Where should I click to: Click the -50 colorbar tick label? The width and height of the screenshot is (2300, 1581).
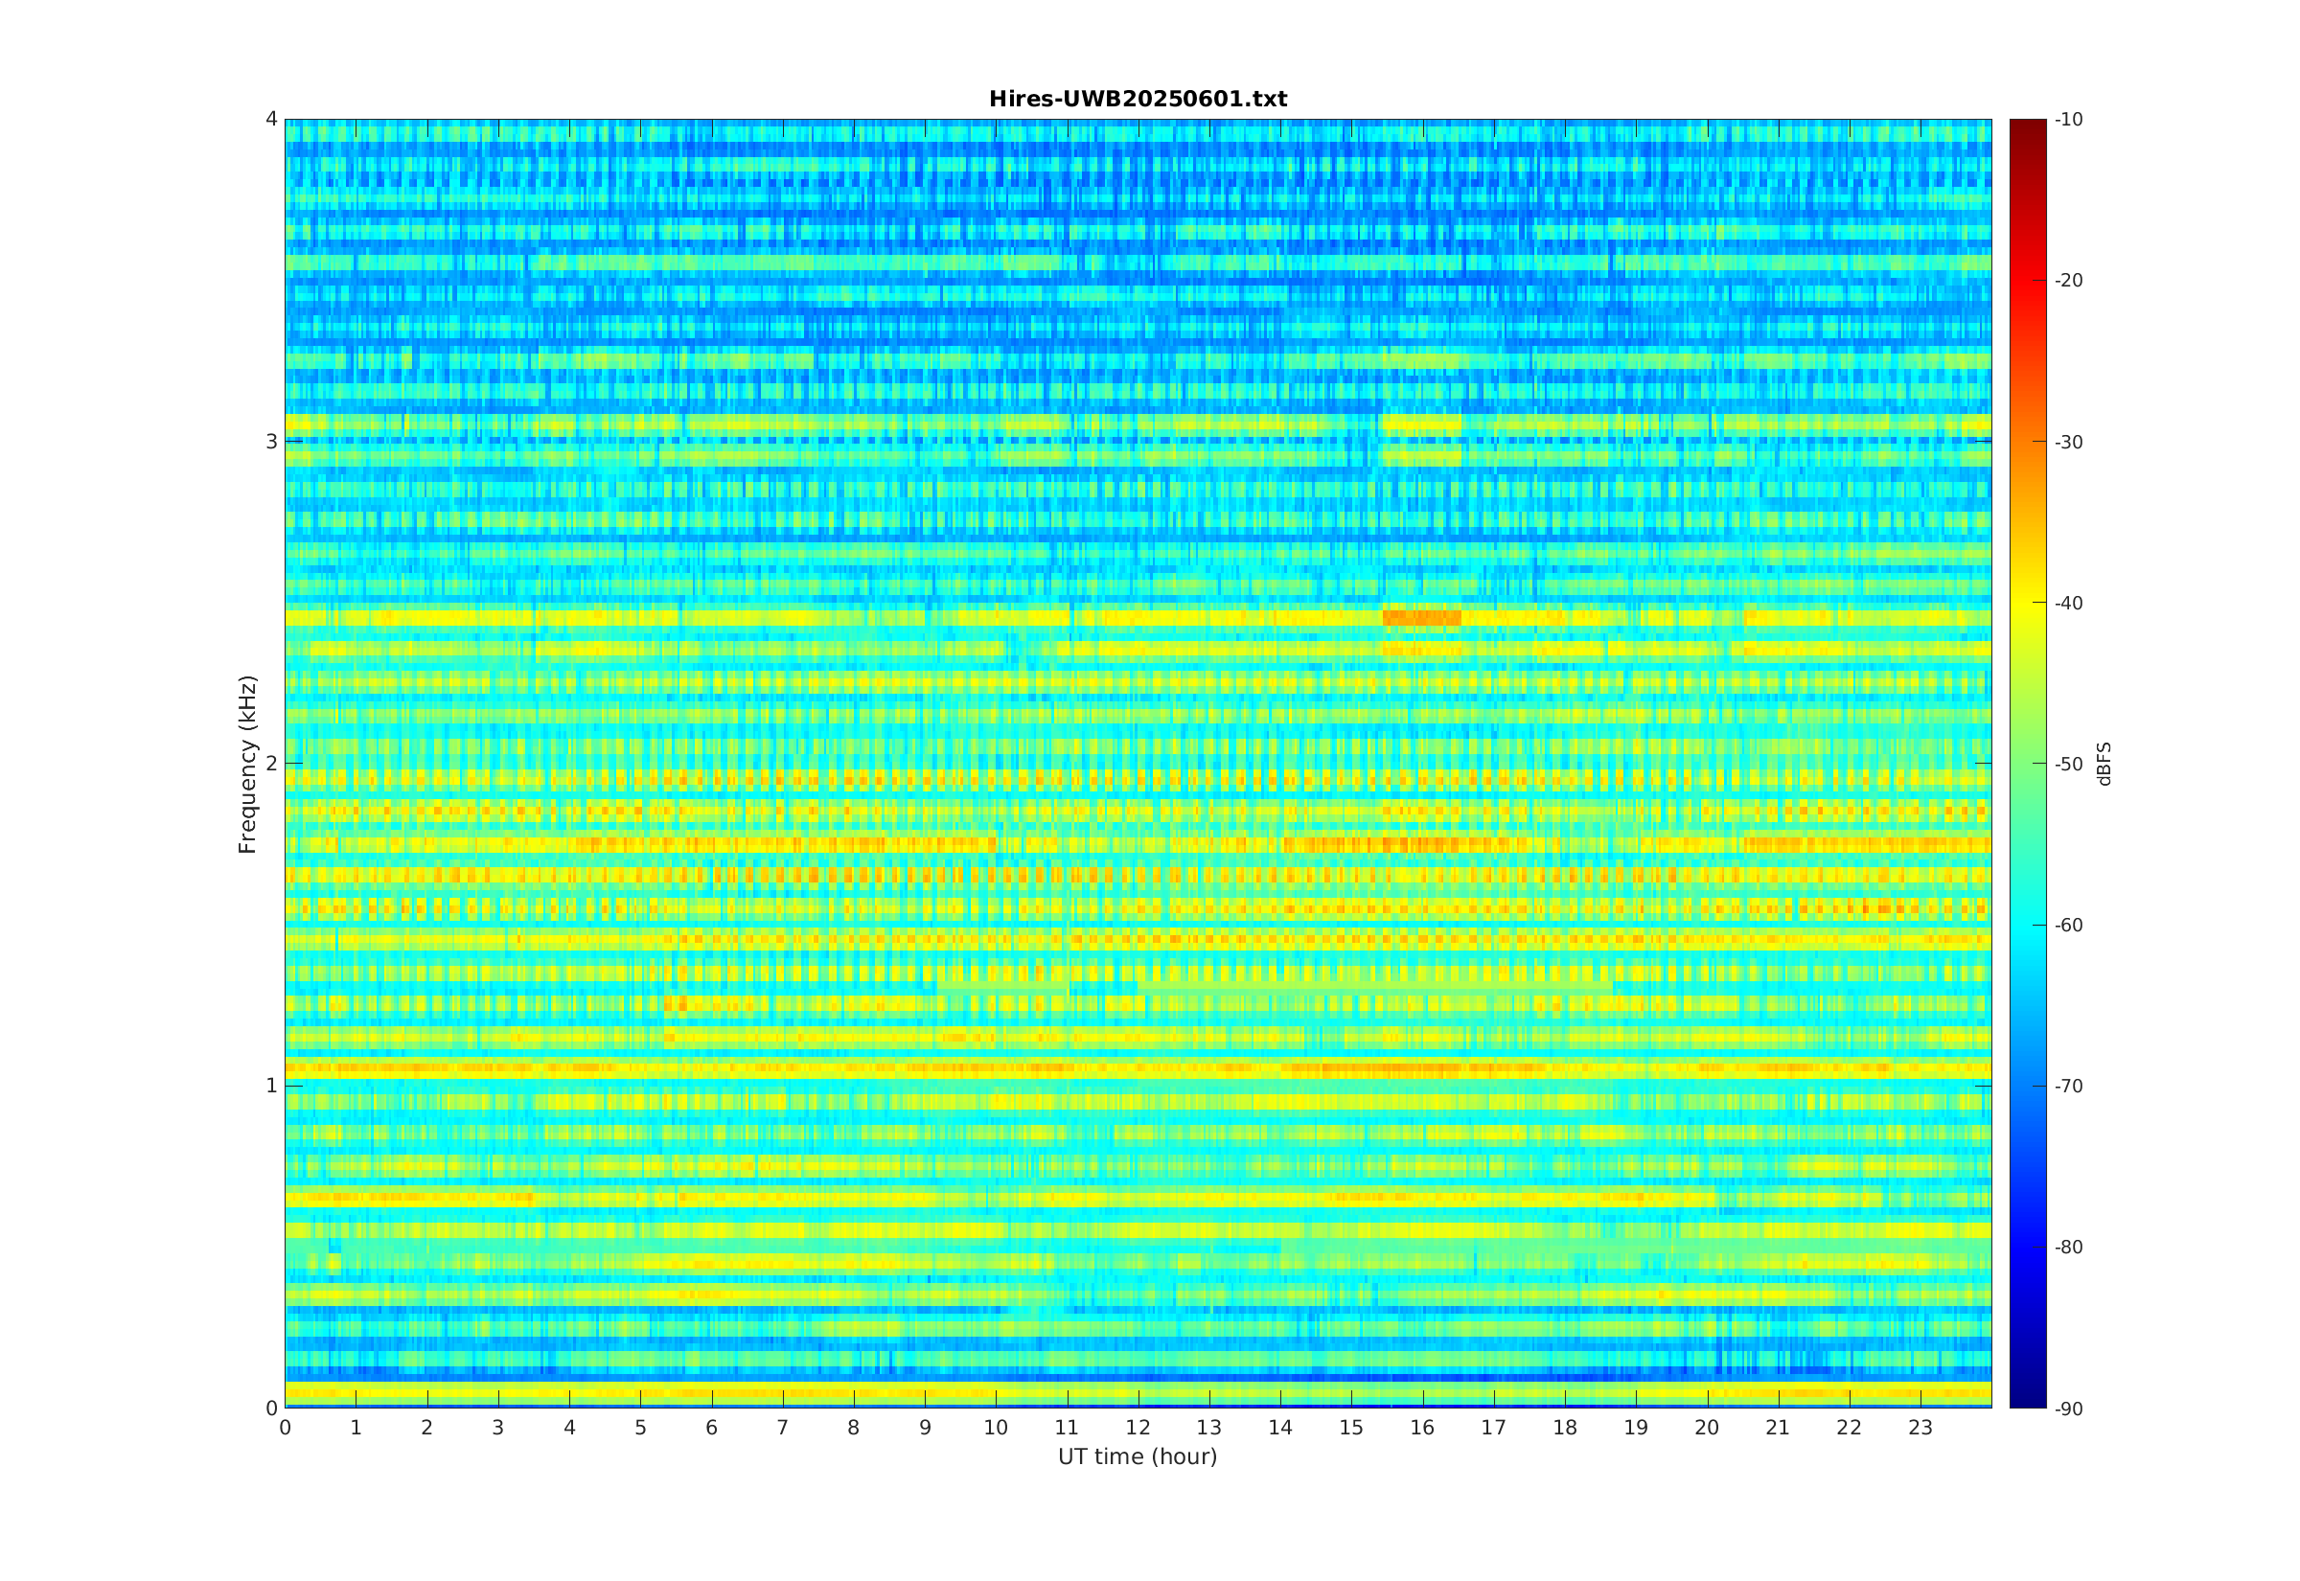click(x=2068, y=764)
